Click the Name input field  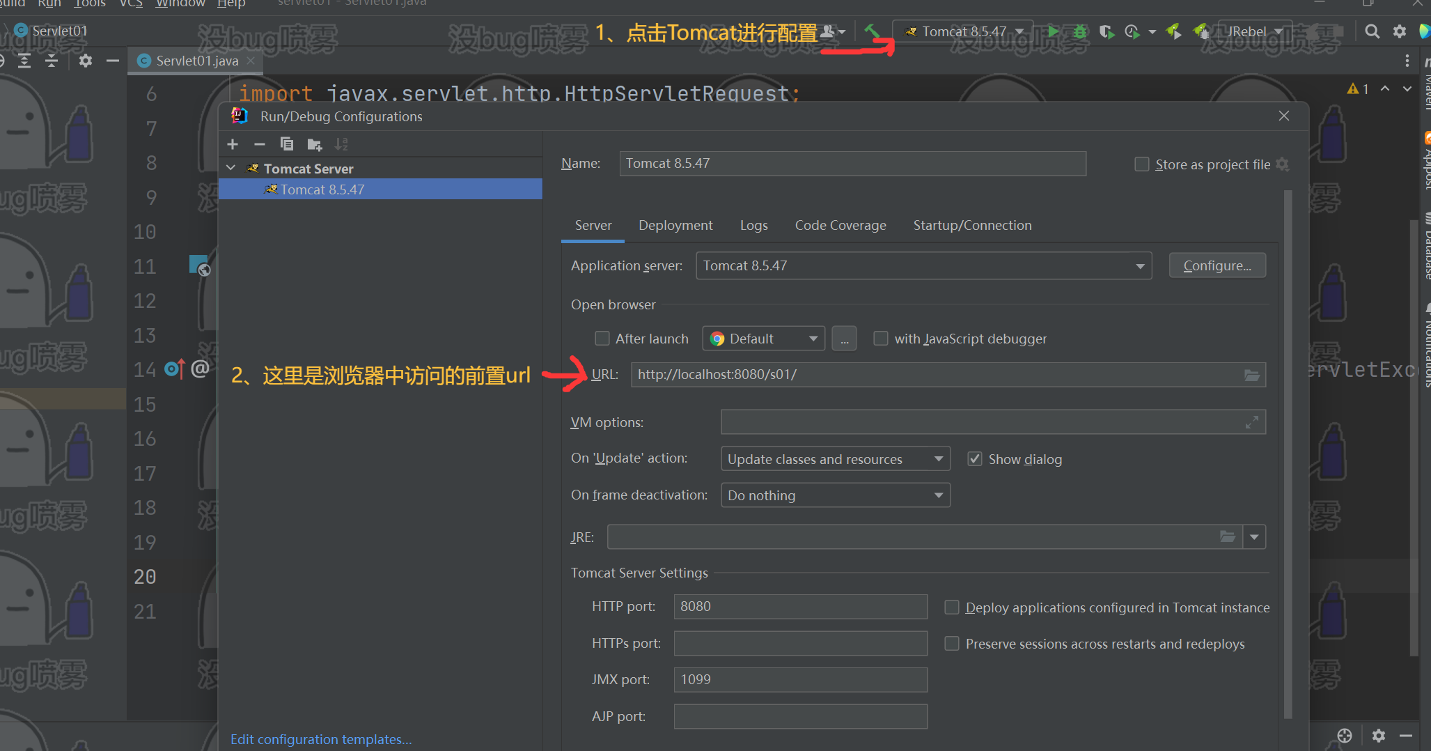coord(852,164)
